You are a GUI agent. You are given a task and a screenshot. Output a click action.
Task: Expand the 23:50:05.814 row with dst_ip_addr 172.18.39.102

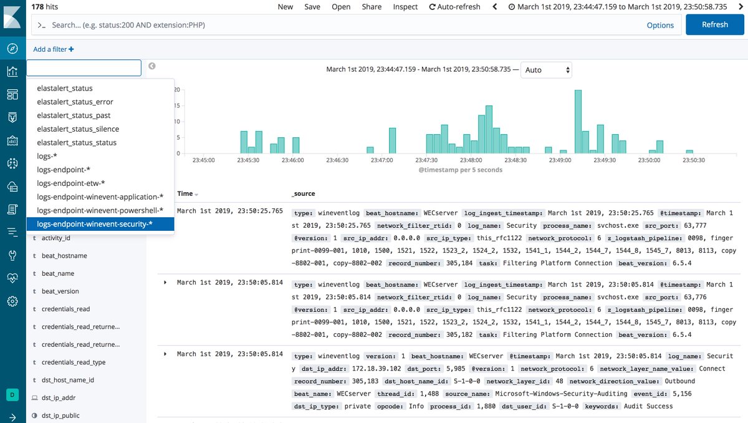(165, 354)
